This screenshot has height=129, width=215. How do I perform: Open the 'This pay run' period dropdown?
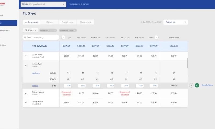[175, 22]
